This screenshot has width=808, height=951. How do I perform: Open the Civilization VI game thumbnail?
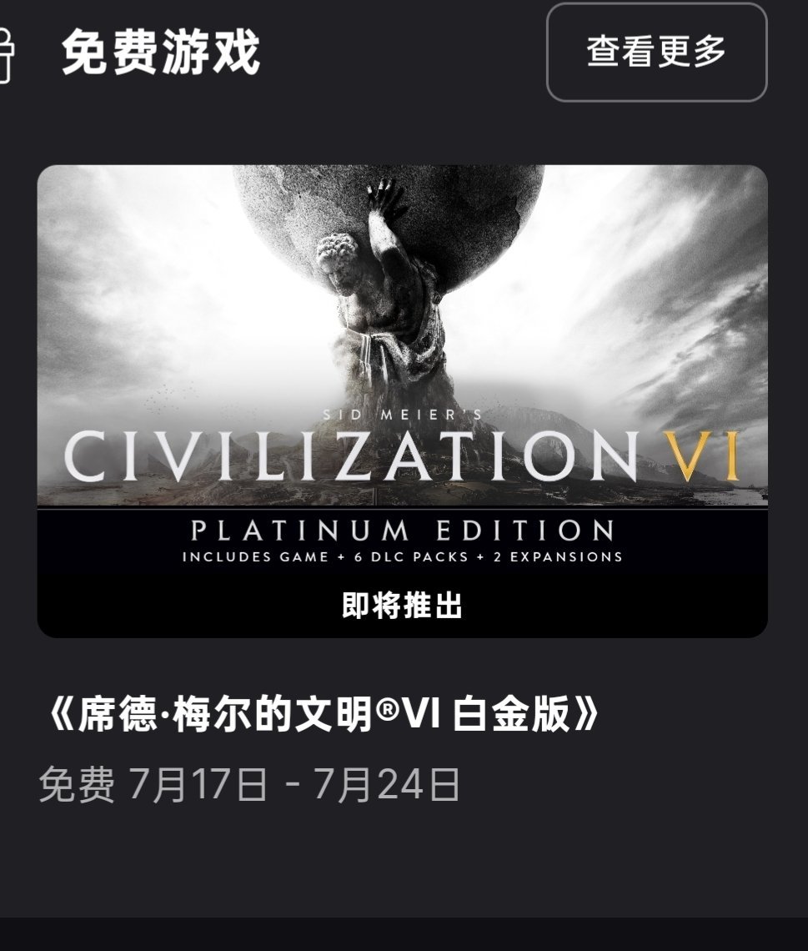coord(403,401)
